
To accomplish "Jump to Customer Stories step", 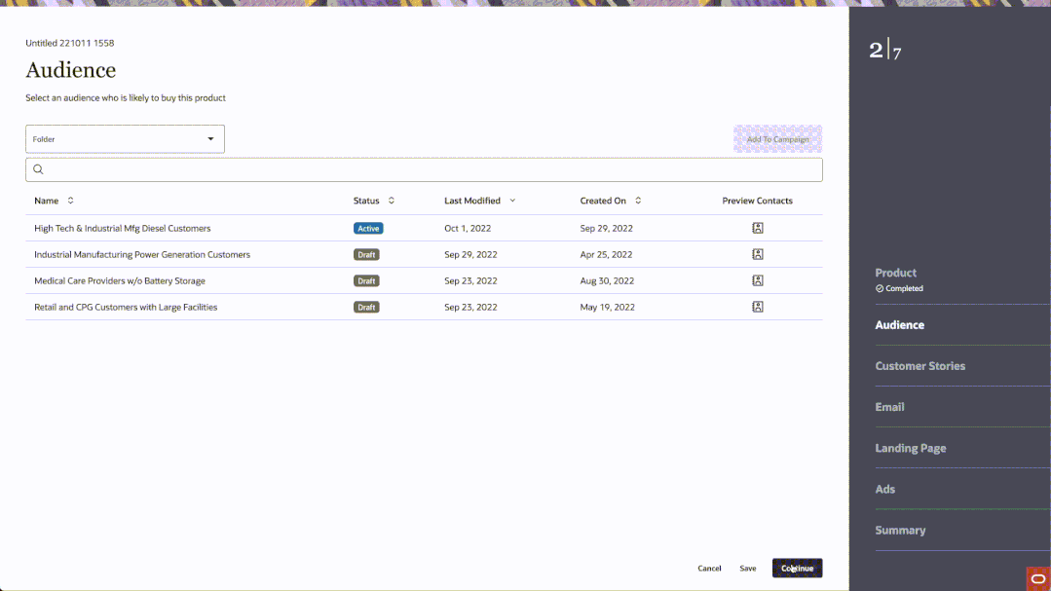I will tap(920, 366).
